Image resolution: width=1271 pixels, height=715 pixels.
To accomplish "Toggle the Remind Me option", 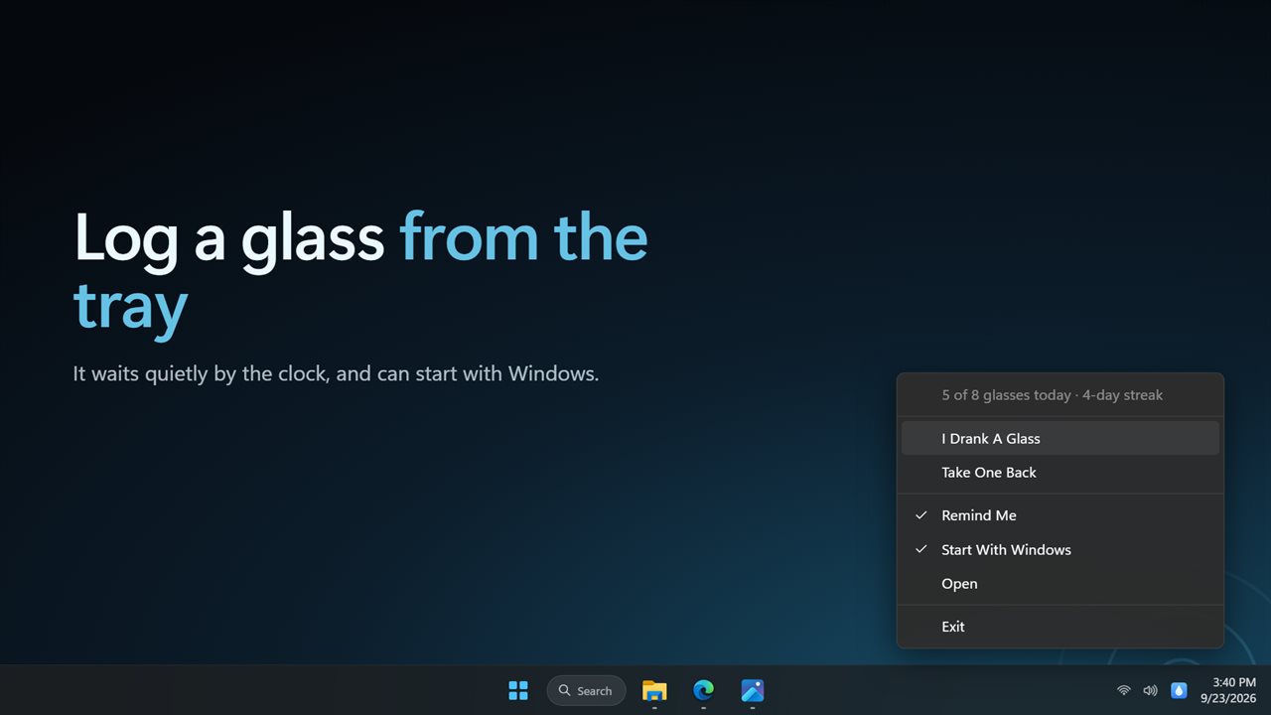I will 1060,515.
